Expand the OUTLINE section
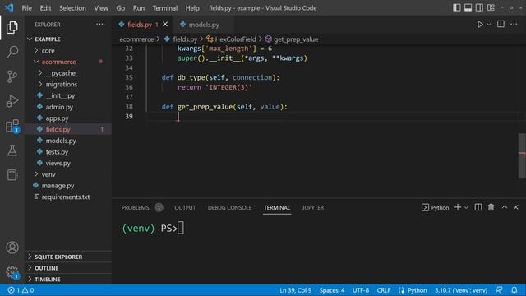Screen dimensions: 526x296 [68, 268]
